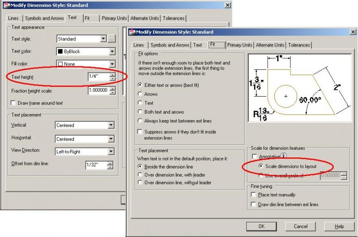Increase Text height with the spinner
The height and width of the screenshot is (237, 358).
[113, 75]
